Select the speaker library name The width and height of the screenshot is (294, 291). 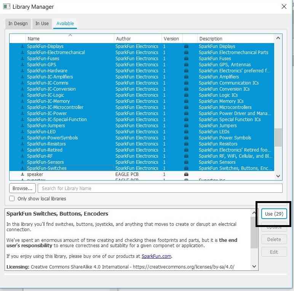[x=35, y=174]
